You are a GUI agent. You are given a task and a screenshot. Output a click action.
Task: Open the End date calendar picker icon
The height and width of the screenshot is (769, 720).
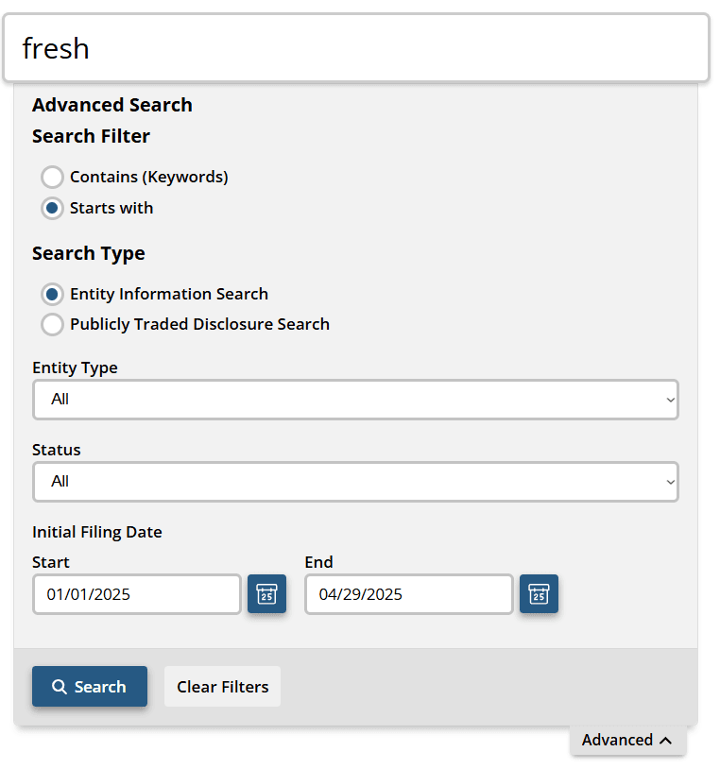click(539, 594)
